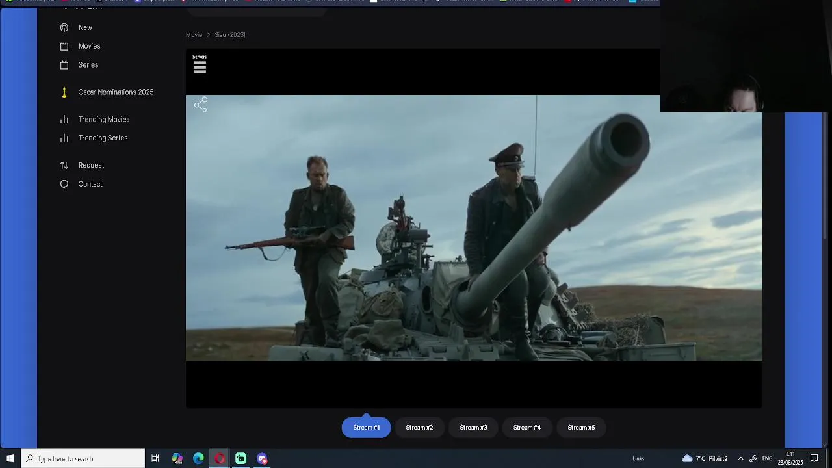
Task: Open Microsoft Edge from the taskbar
Action: 198,458
